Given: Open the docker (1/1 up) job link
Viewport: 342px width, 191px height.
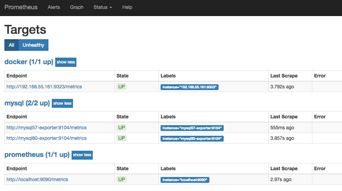Looking at the screenshot, I should [29, 62].
